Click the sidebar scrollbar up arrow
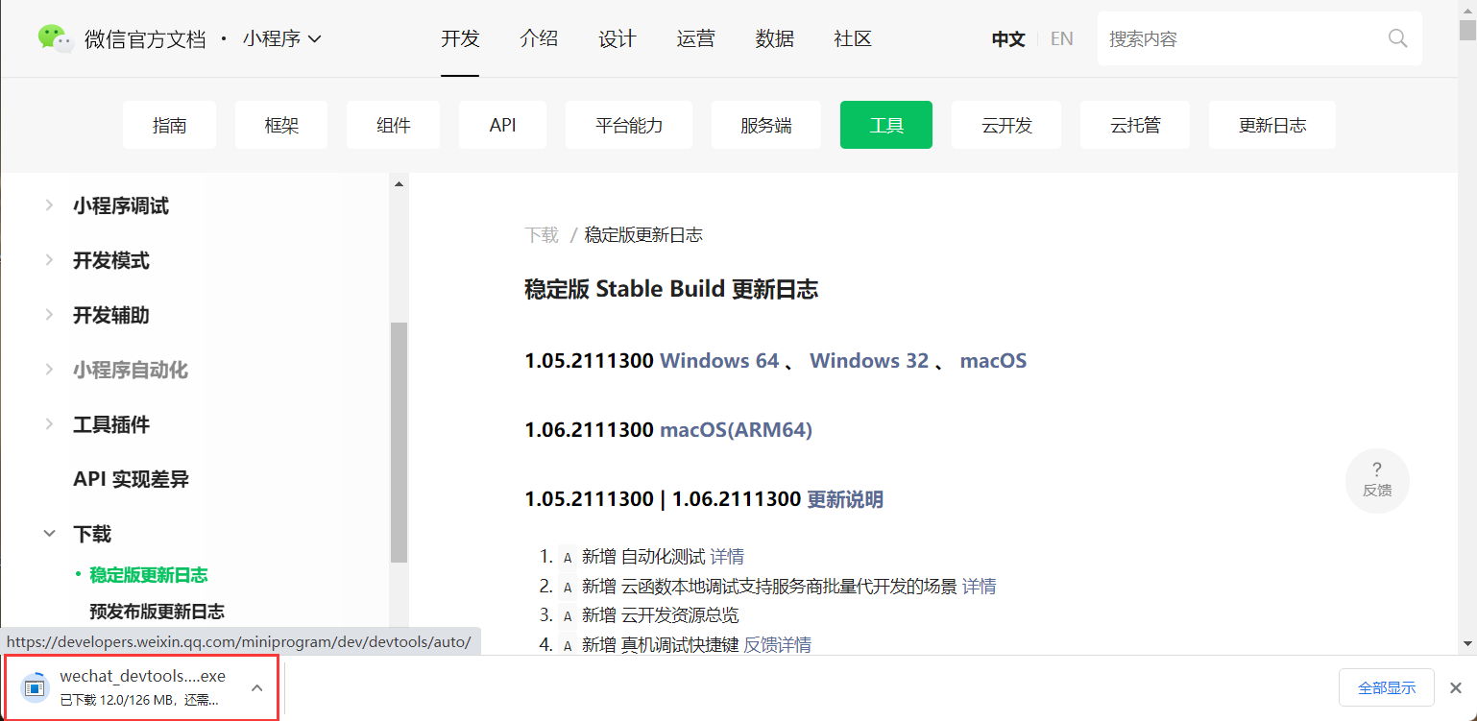 [399, 182]
